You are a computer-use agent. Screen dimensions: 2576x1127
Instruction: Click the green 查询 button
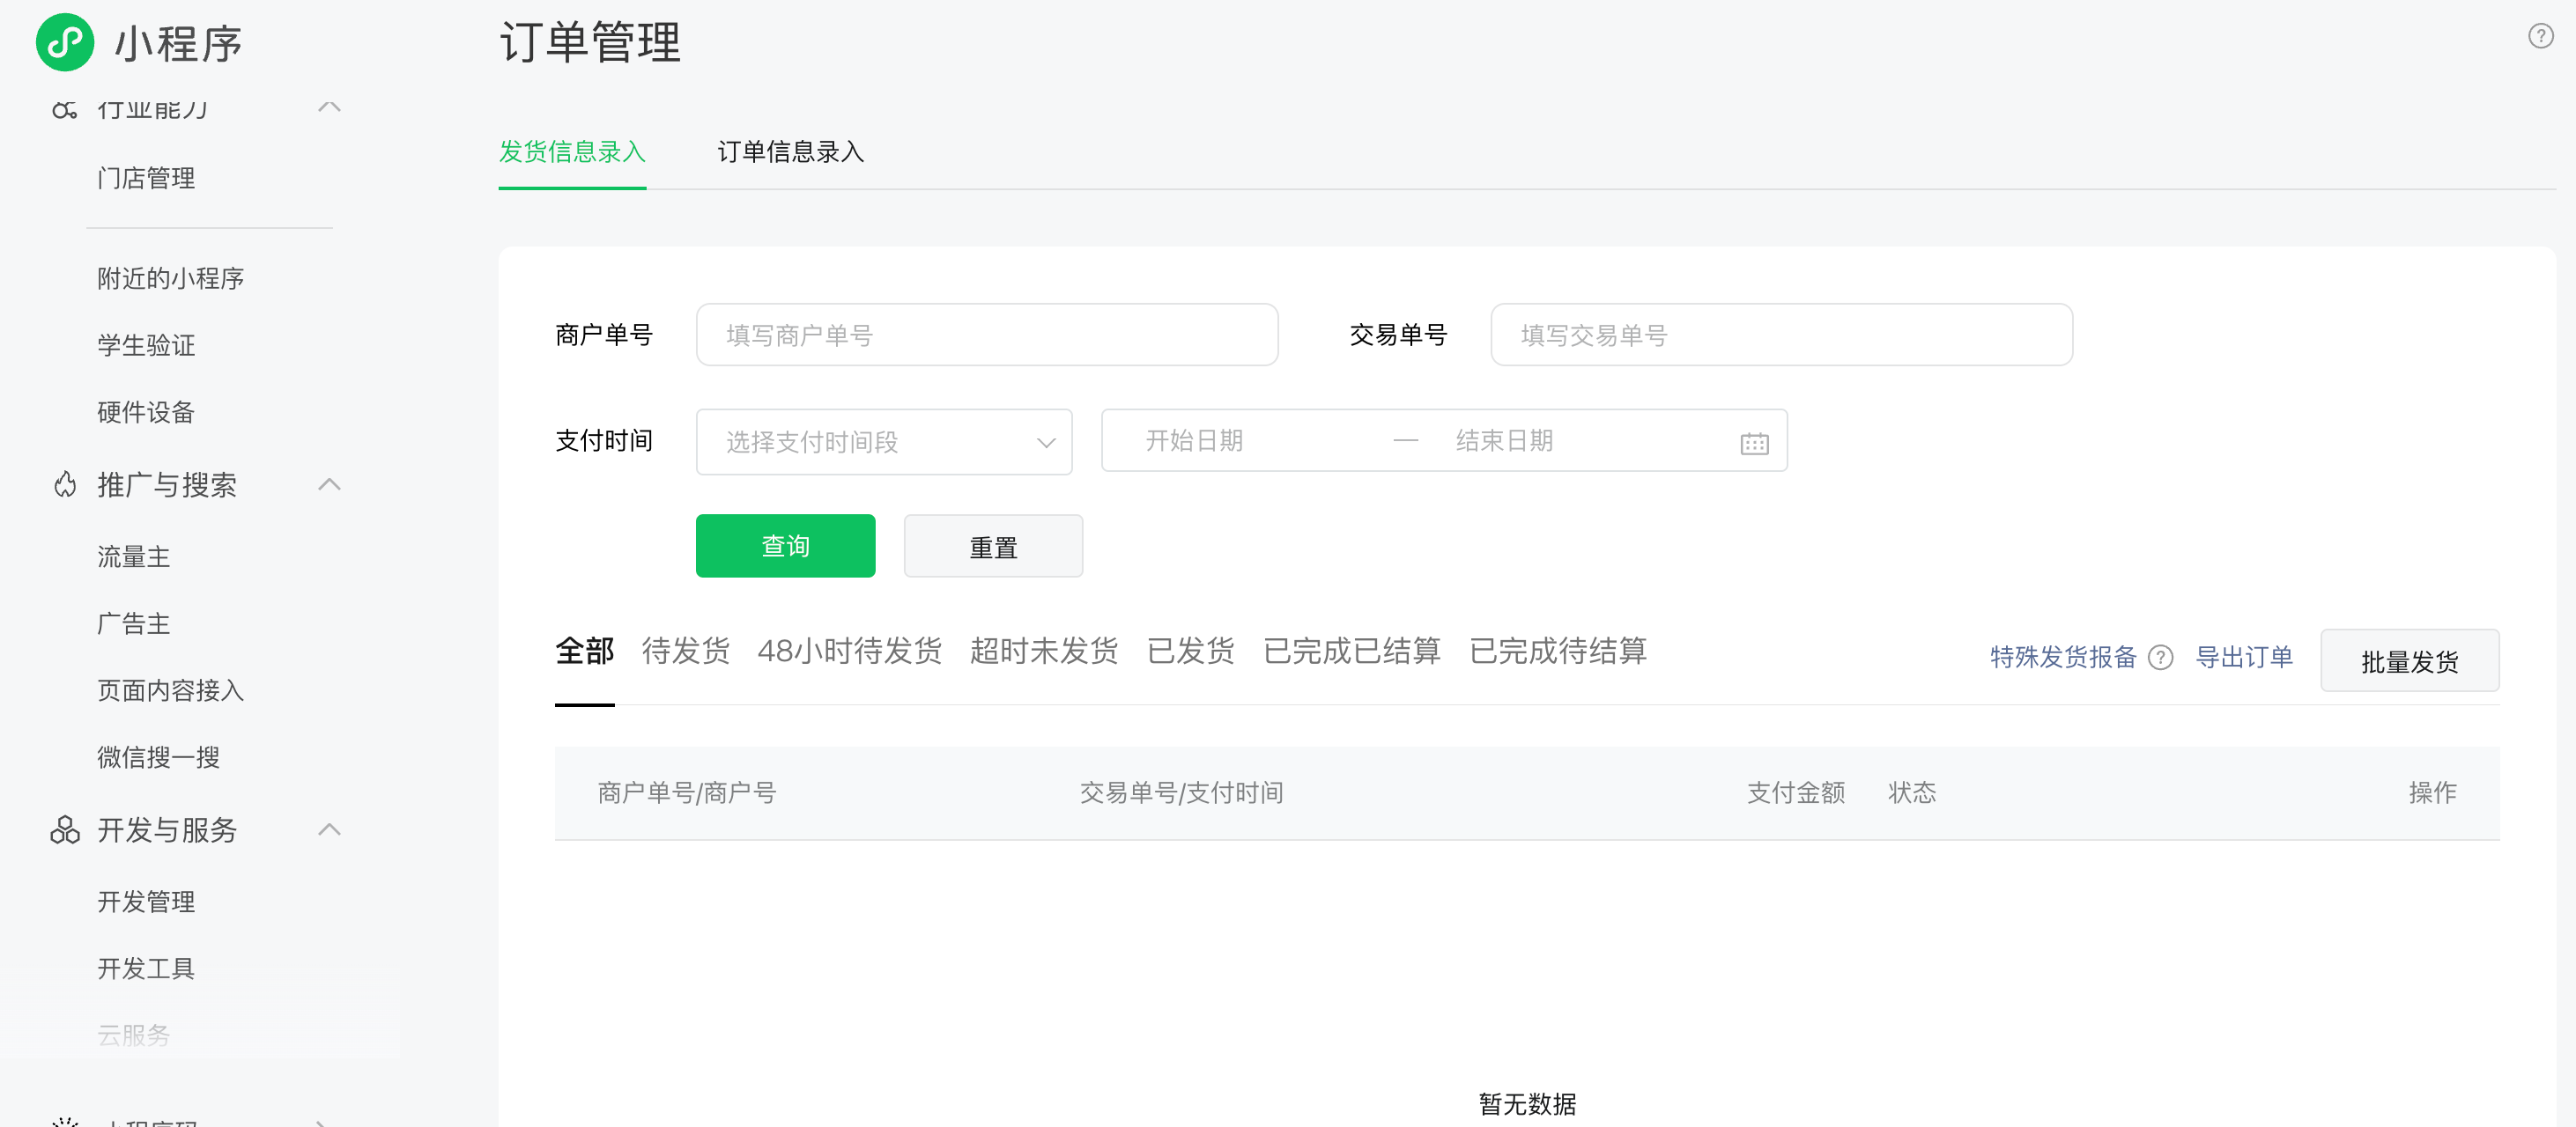[785, 546]
